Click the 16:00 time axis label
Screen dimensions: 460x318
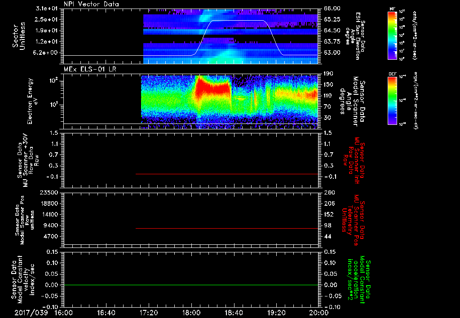coord(64,313)
